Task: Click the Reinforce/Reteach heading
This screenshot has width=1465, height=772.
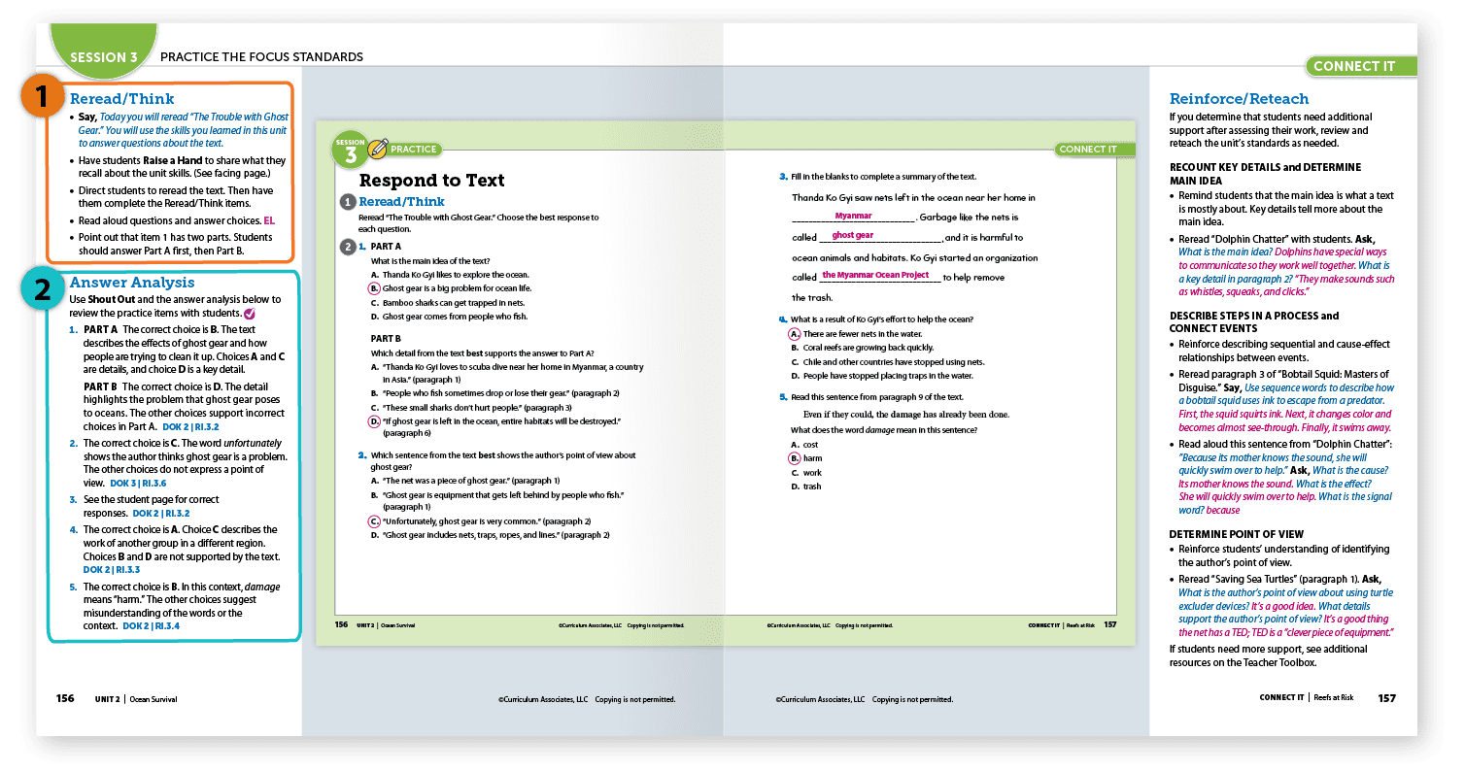Action: click(1239, 99)
